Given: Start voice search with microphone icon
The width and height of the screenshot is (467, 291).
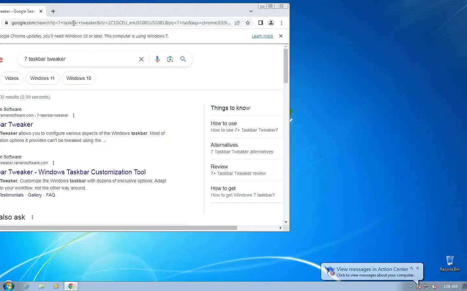Looking at the screenshot, I should click(157, 59).
